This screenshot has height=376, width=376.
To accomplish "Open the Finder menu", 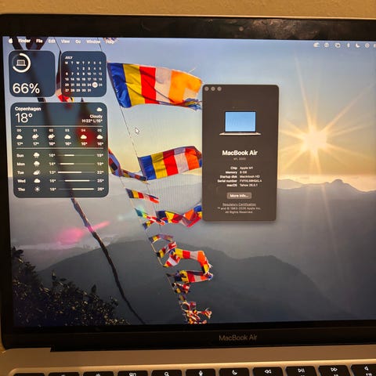I will click(24, 41).
